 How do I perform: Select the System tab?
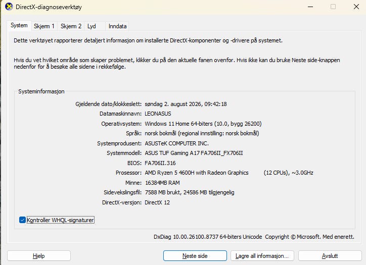click(x=19, y=25)
